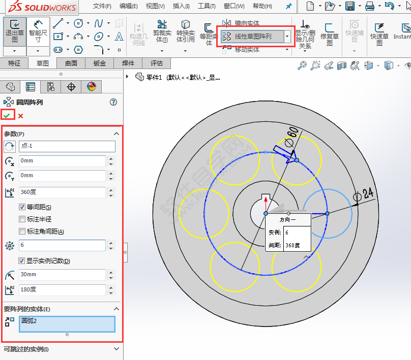Select the Sketch Fillet tool
Screen dimensions: 411x360
[x=99, y=49]
